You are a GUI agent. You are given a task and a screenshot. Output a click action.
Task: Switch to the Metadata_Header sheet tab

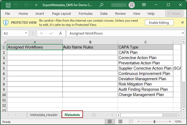tap(44, 115)
